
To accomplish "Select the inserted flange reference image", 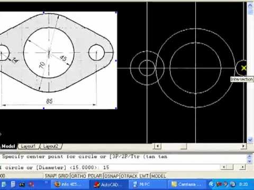I will (58, 60).
